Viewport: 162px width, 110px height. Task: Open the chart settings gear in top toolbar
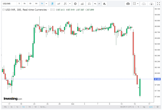click(75, 4)
